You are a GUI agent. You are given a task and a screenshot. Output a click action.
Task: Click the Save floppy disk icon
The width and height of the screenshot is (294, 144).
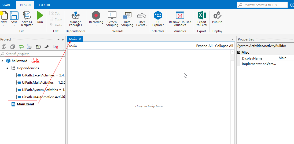[14, 15]
